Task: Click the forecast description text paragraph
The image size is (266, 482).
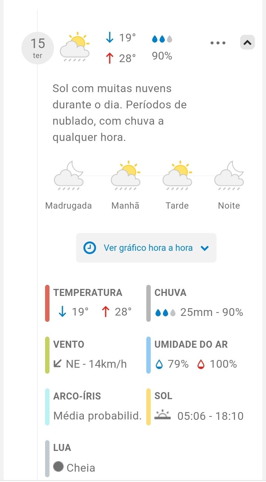Action: 119,113
